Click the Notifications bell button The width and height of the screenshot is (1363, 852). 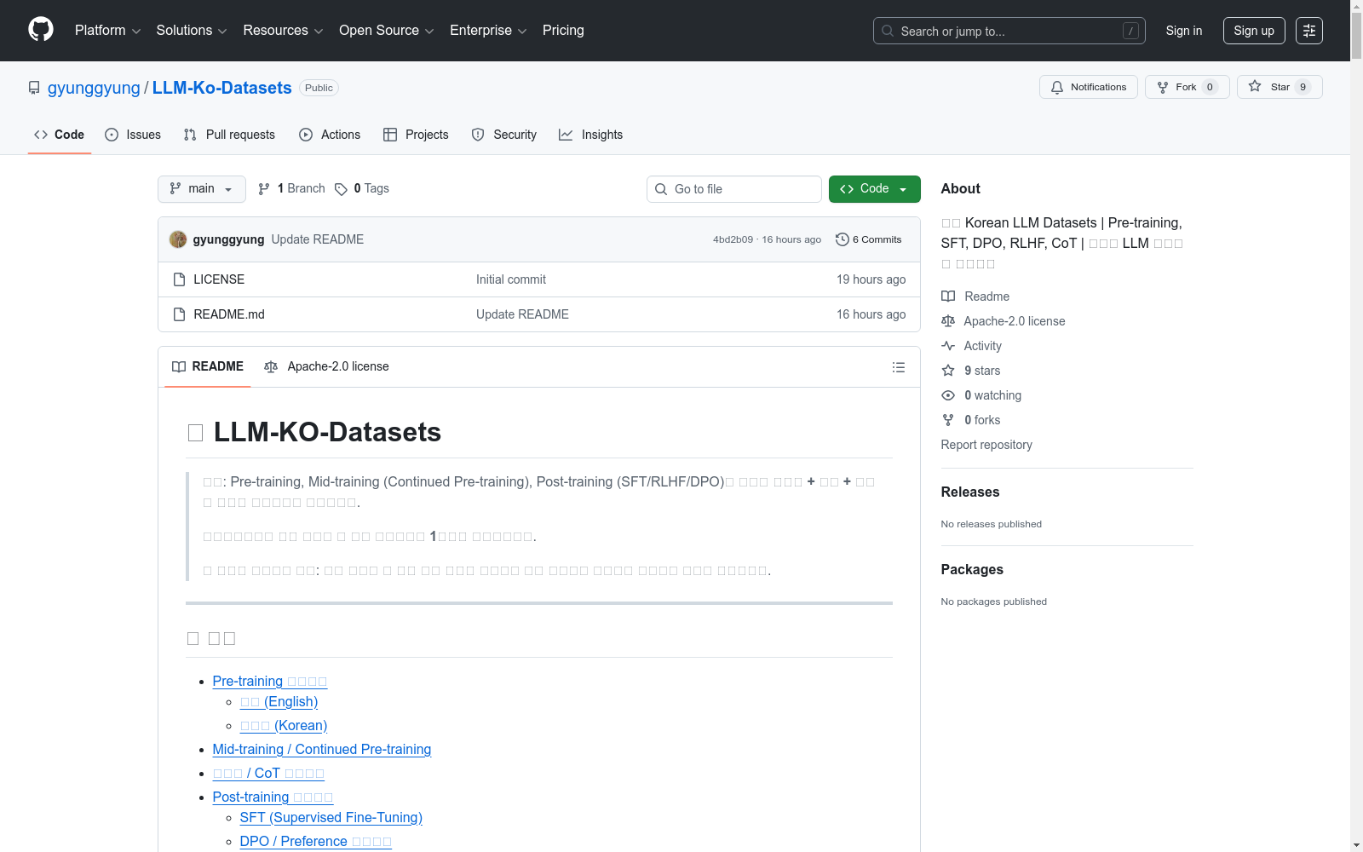pyautogui.click(x=1088, y=87)
